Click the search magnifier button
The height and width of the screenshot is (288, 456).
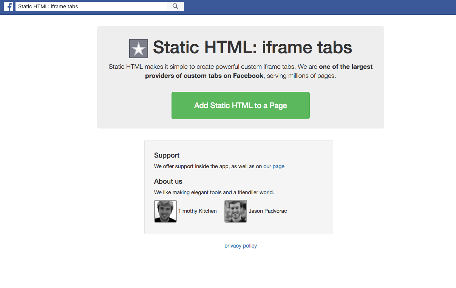(x=175, y=6)
